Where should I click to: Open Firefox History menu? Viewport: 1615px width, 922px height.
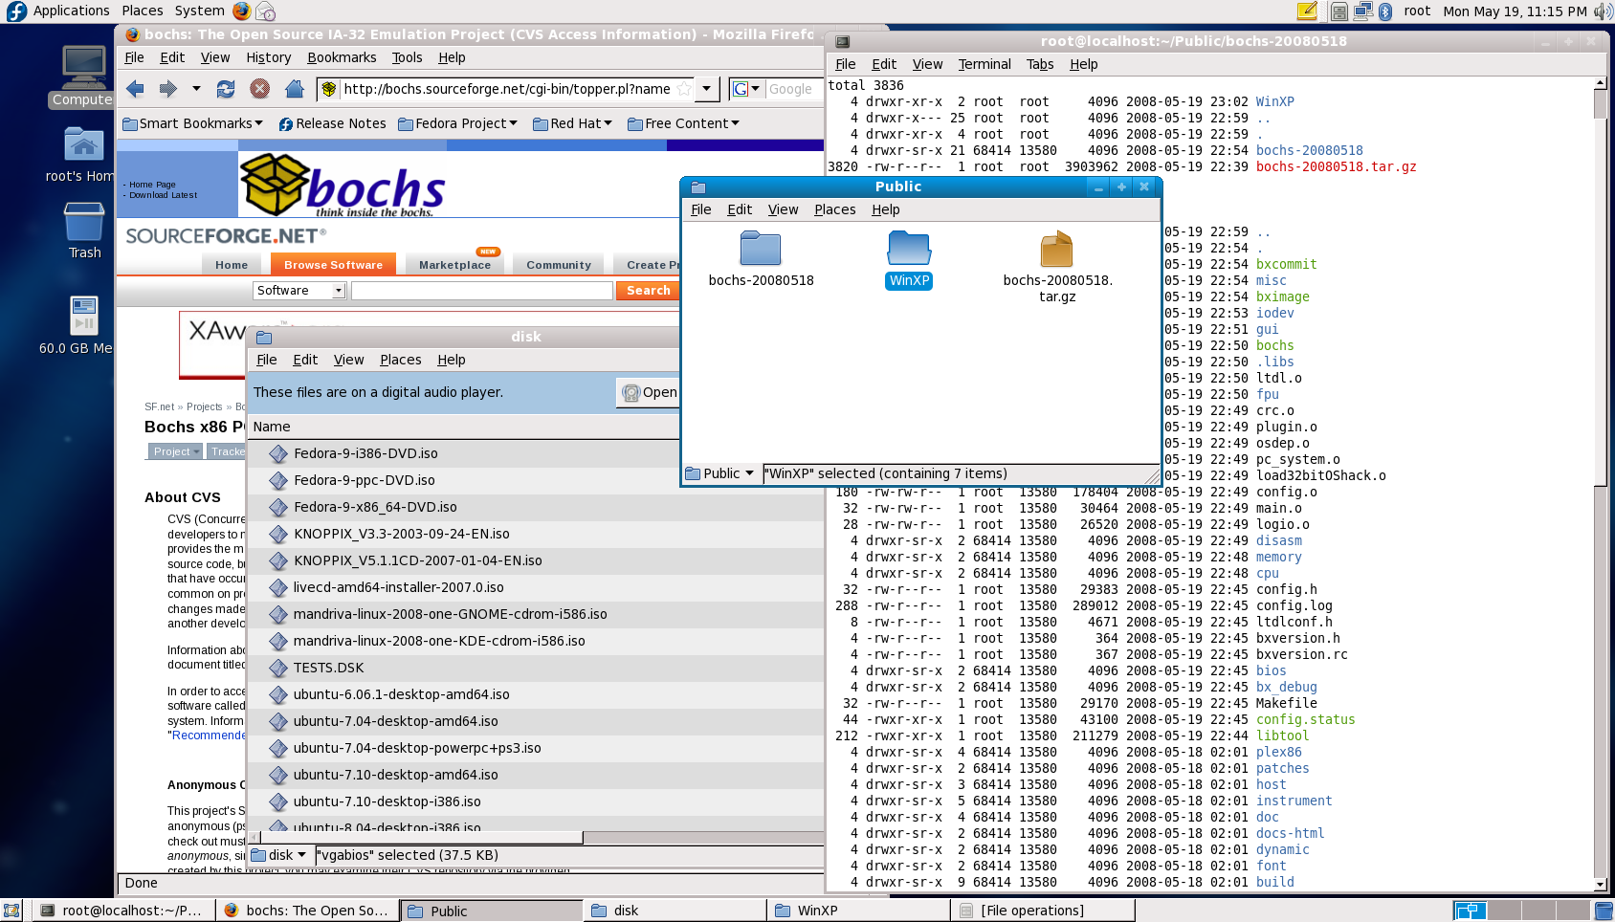(268, 57)
